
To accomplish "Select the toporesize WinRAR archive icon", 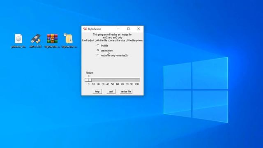I will click(x=52, y=41).
